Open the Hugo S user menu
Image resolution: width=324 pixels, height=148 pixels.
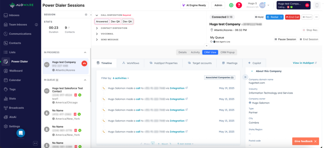tap(258, 5)
